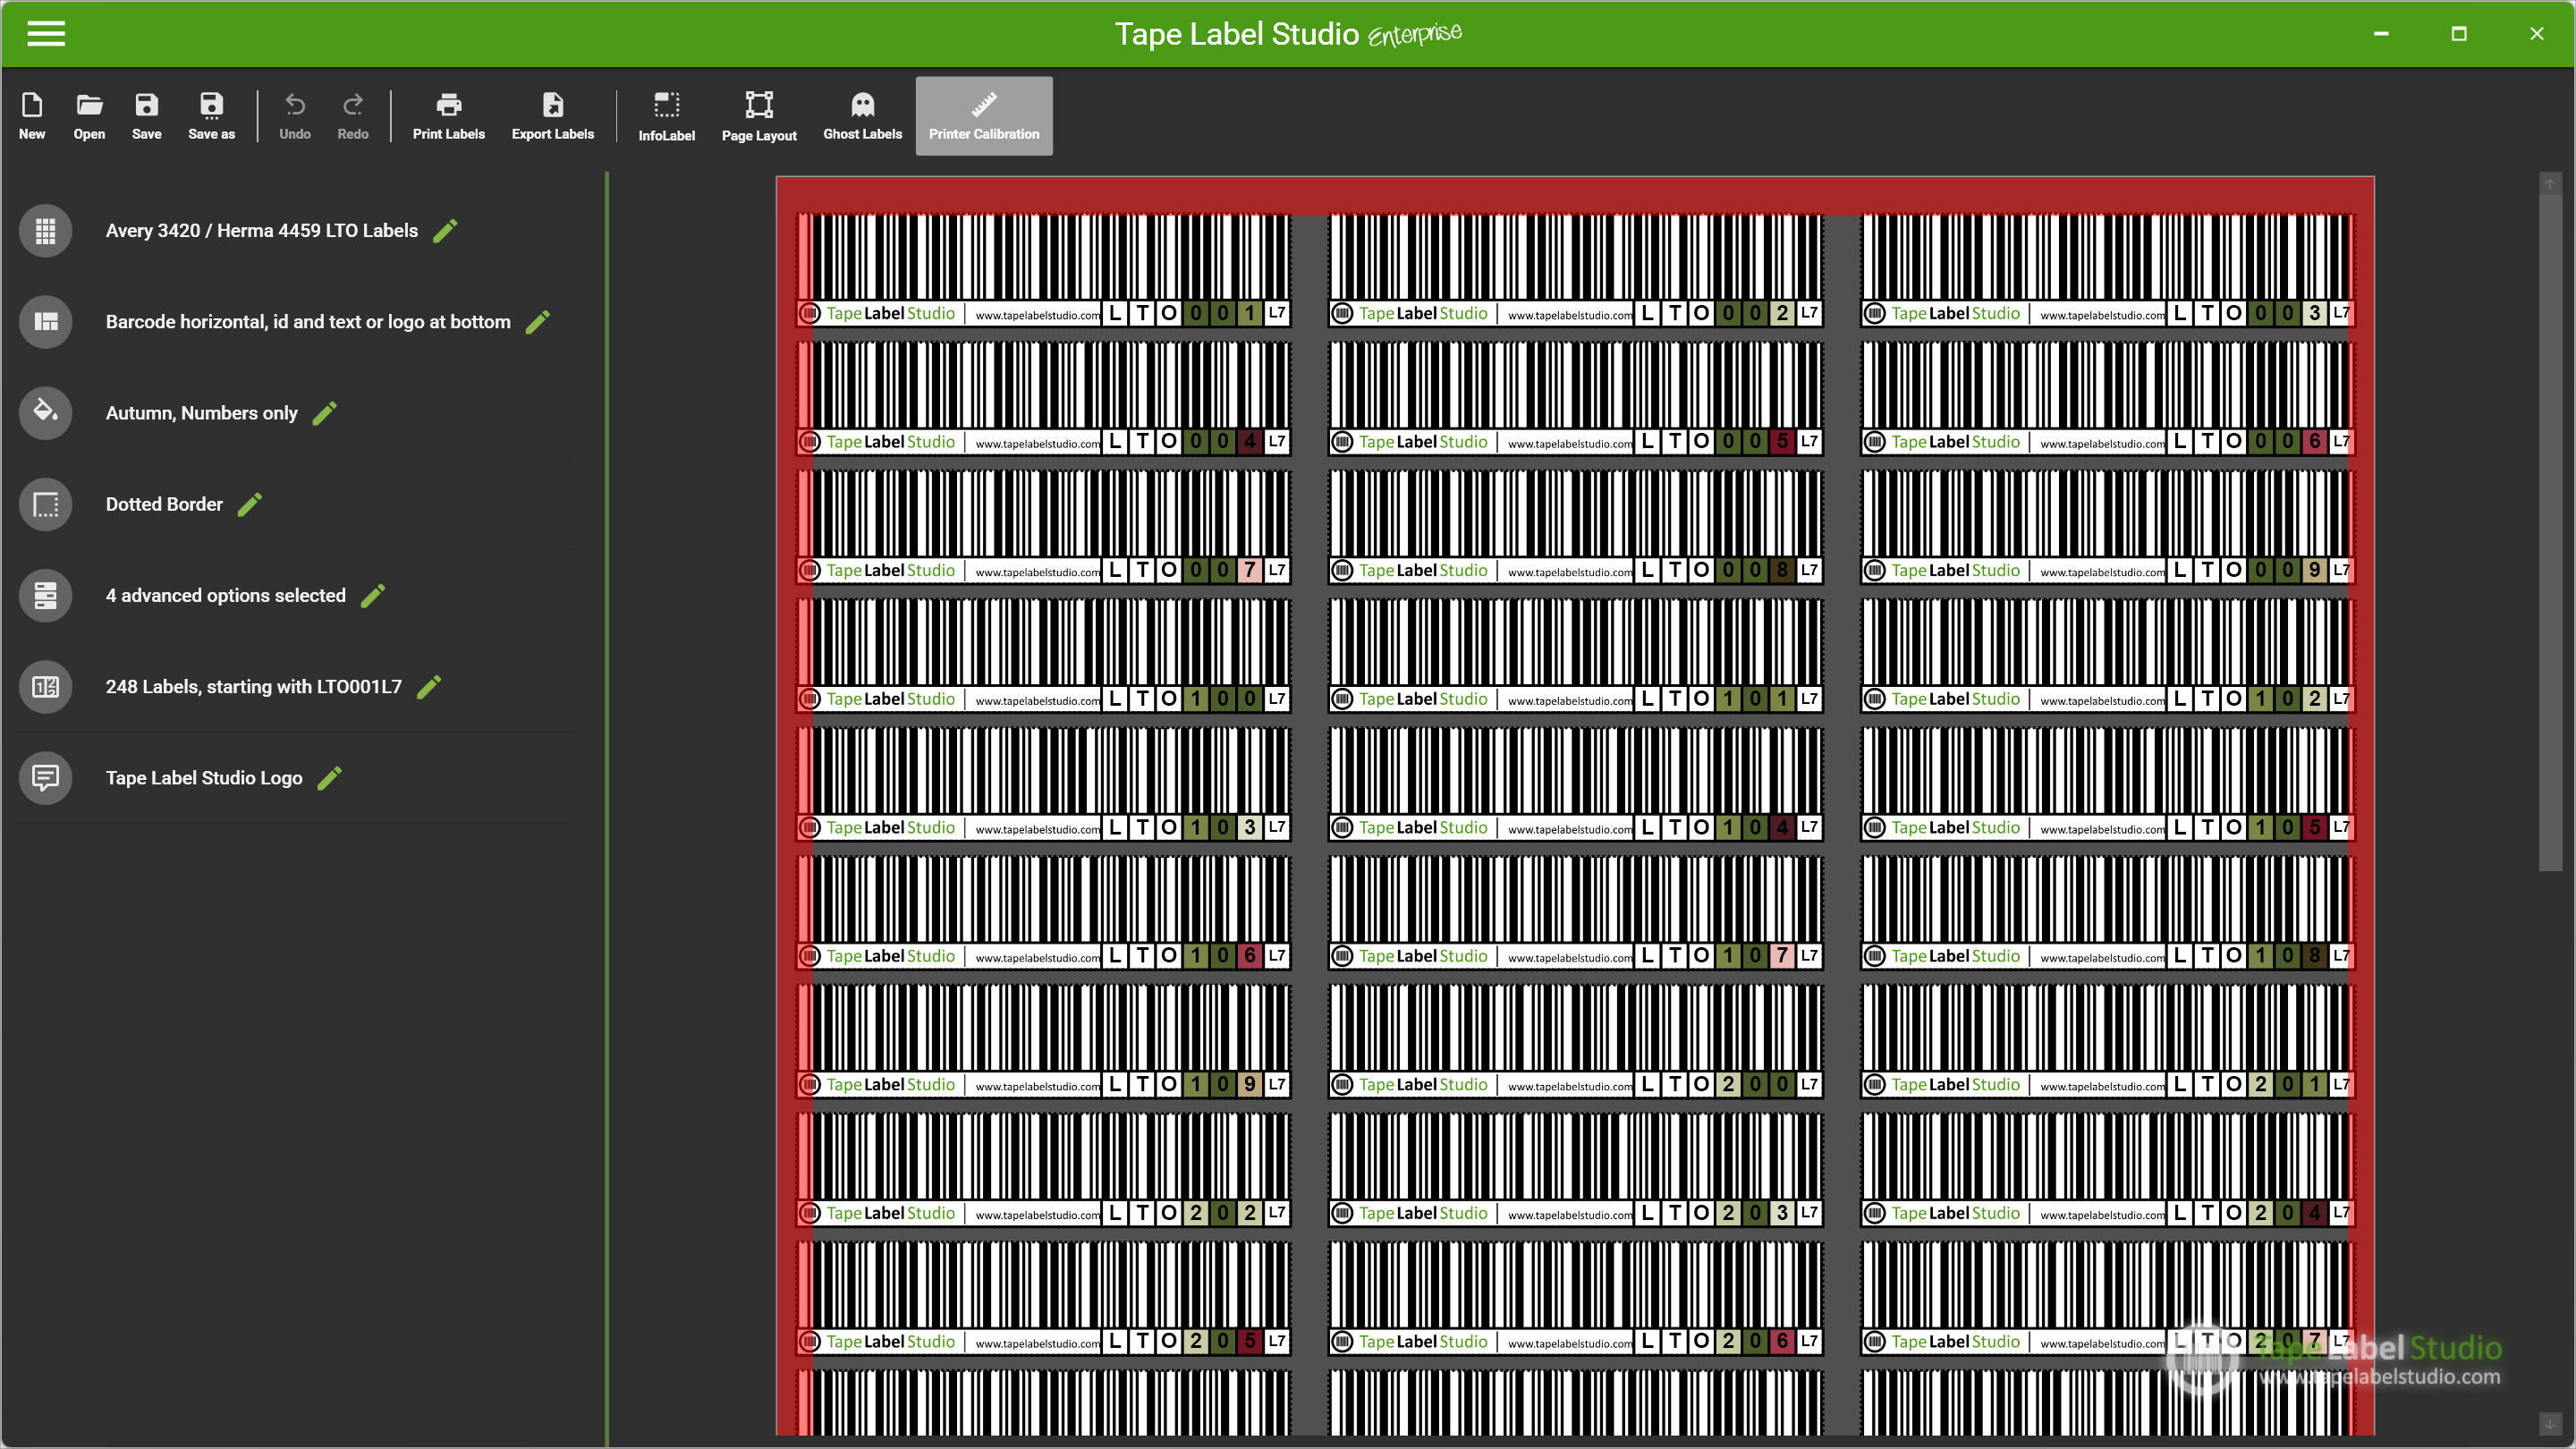
Task: Create a New label project
Action: coord(32,116)
